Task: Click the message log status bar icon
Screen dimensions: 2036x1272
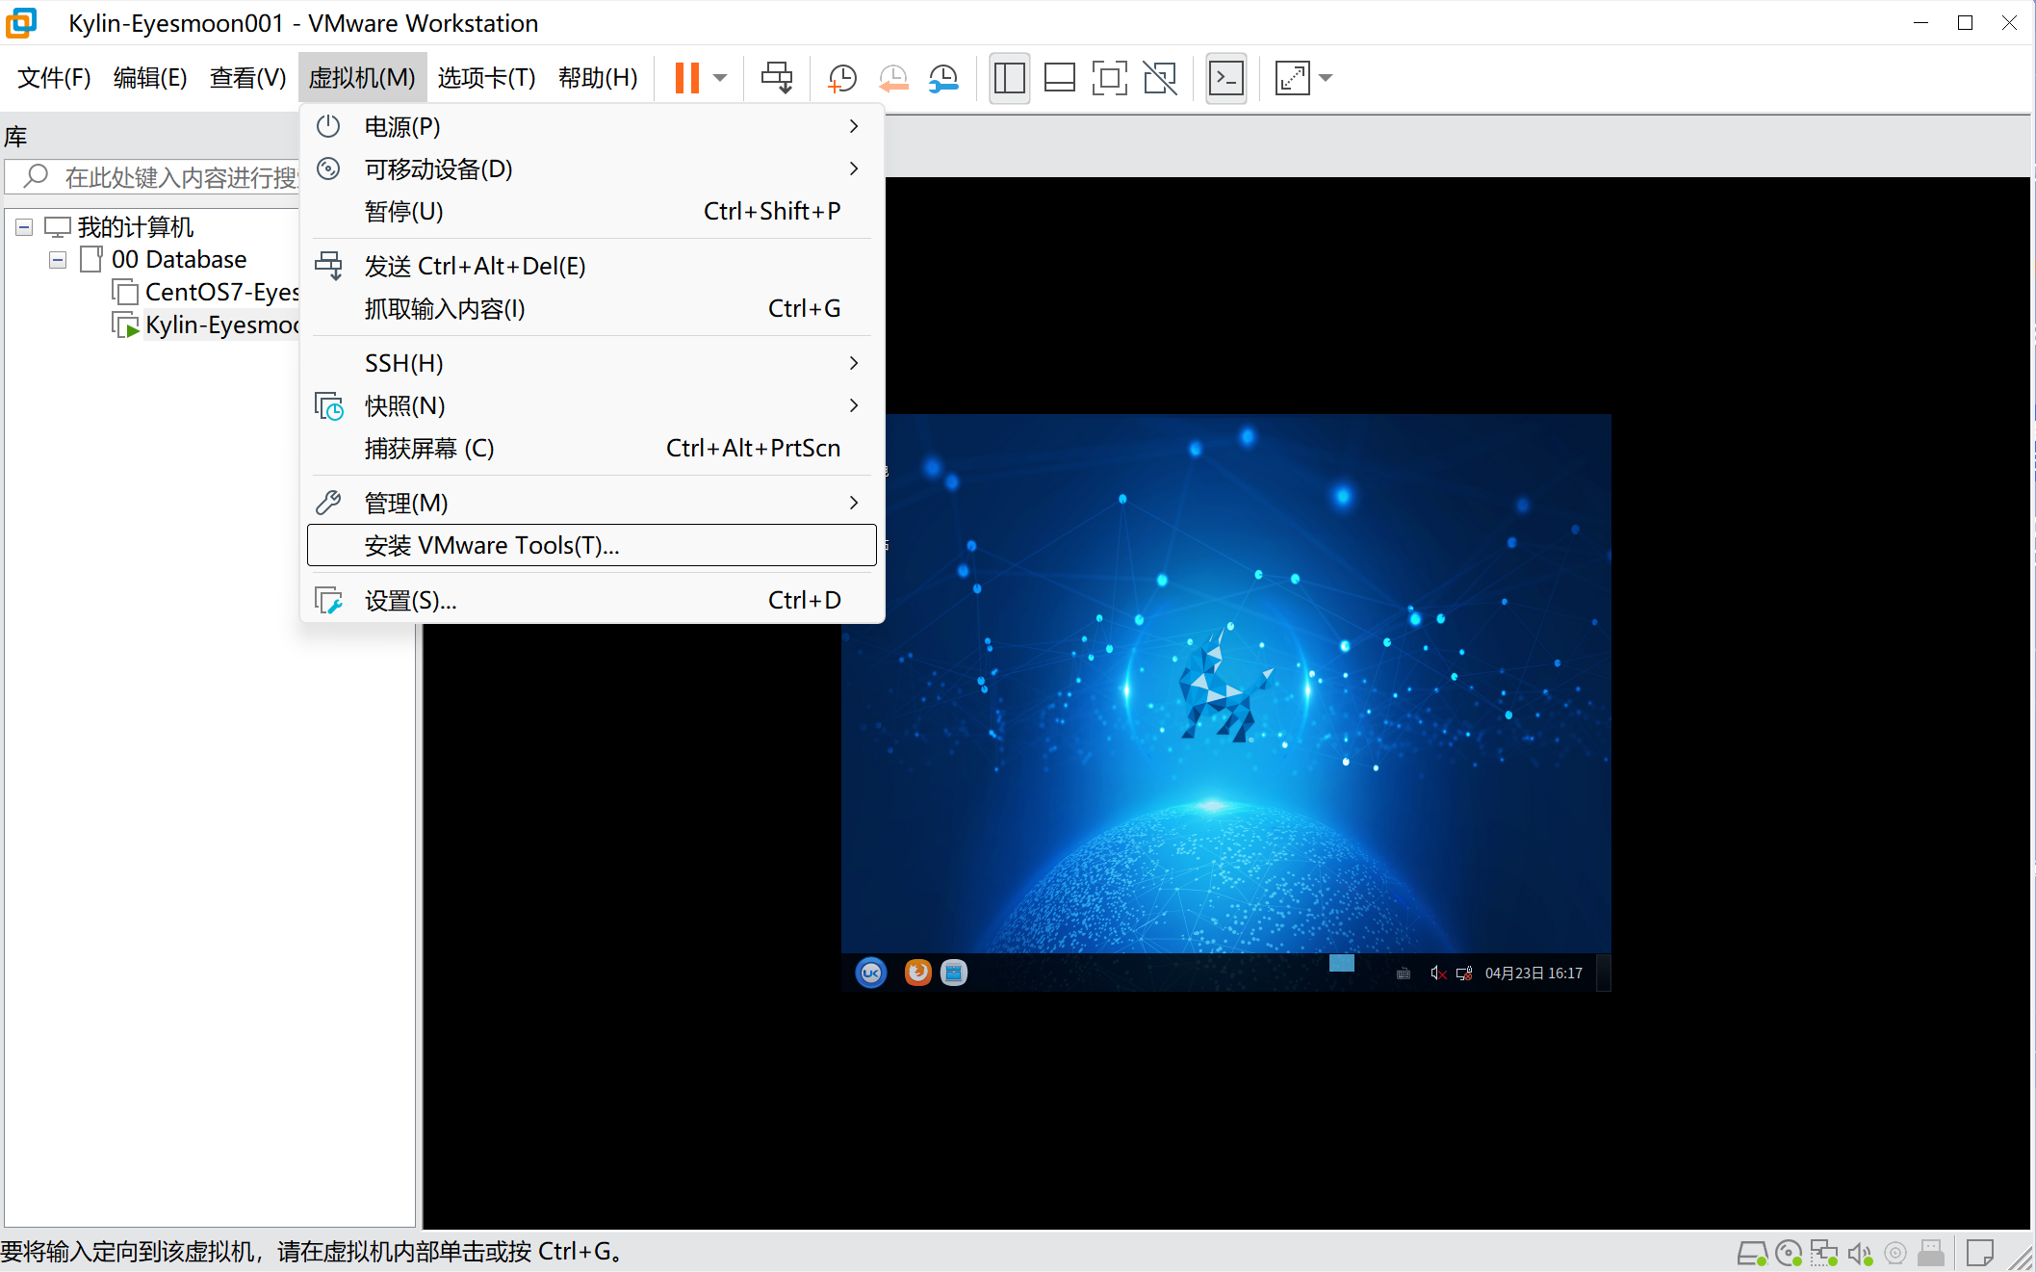Action: [x=1980, y=1253]
